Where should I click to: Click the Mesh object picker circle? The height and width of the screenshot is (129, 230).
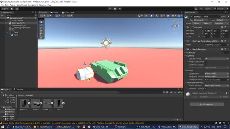pyautogui.click(x=228, y=44)
